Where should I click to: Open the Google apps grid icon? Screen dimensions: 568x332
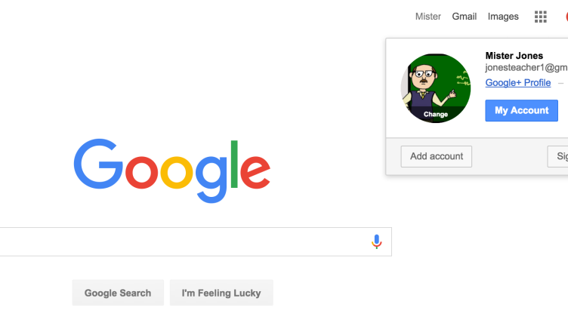point(541,17)
